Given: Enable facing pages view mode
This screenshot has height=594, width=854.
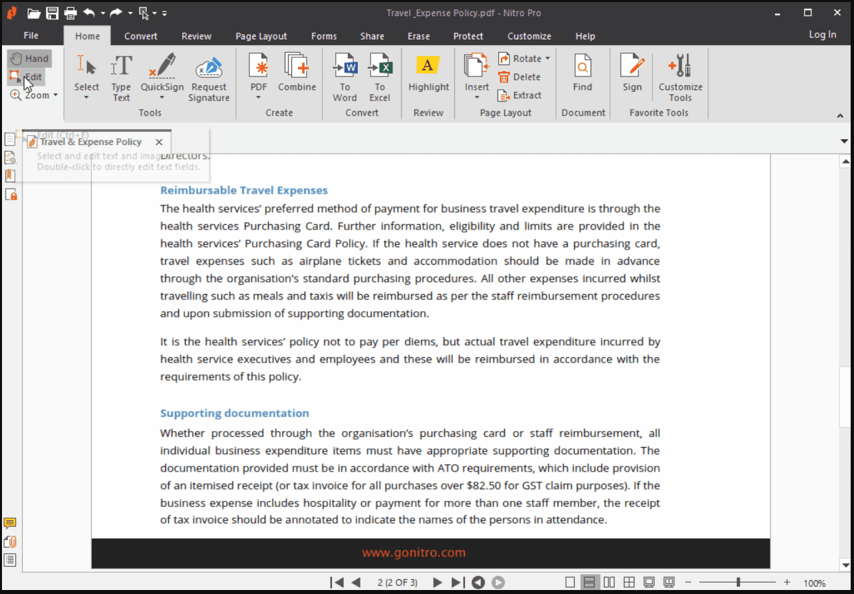Looking at the screenshot, I should click(x=609, y=583).
